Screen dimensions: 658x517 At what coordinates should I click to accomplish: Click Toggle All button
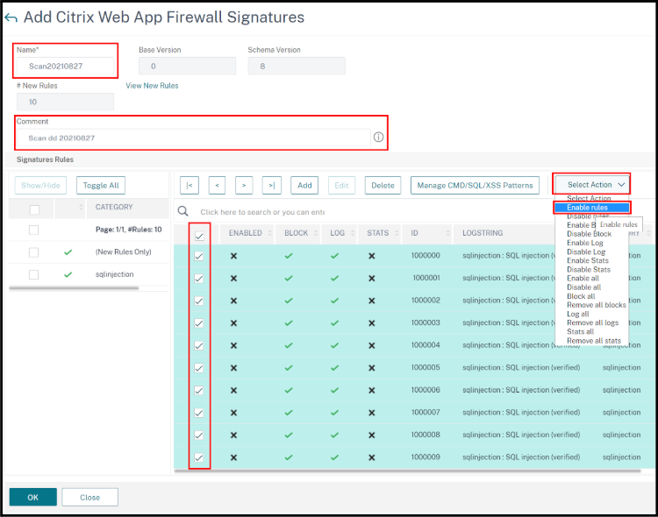pos(101,186)
